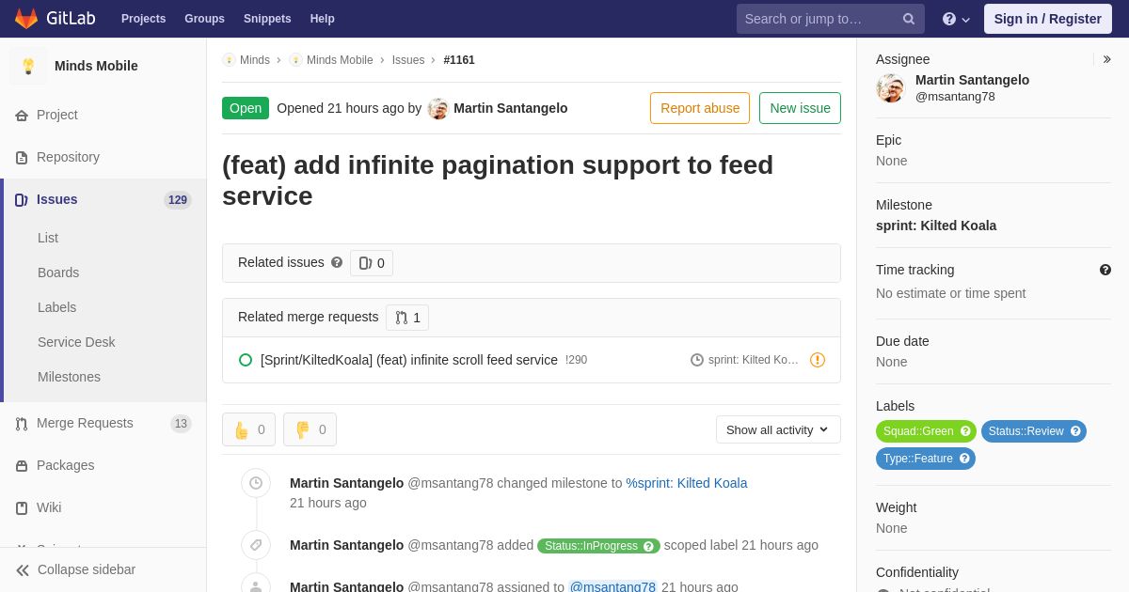Expand the Help dropdown in top bar
1129x592 pixels.
[956, 19]
